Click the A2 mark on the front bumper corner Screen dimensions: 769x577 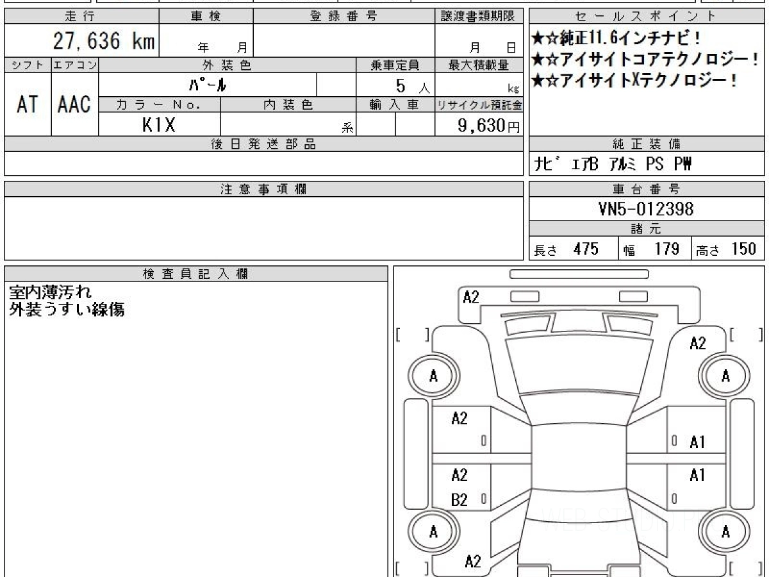[x=471, y=297]
